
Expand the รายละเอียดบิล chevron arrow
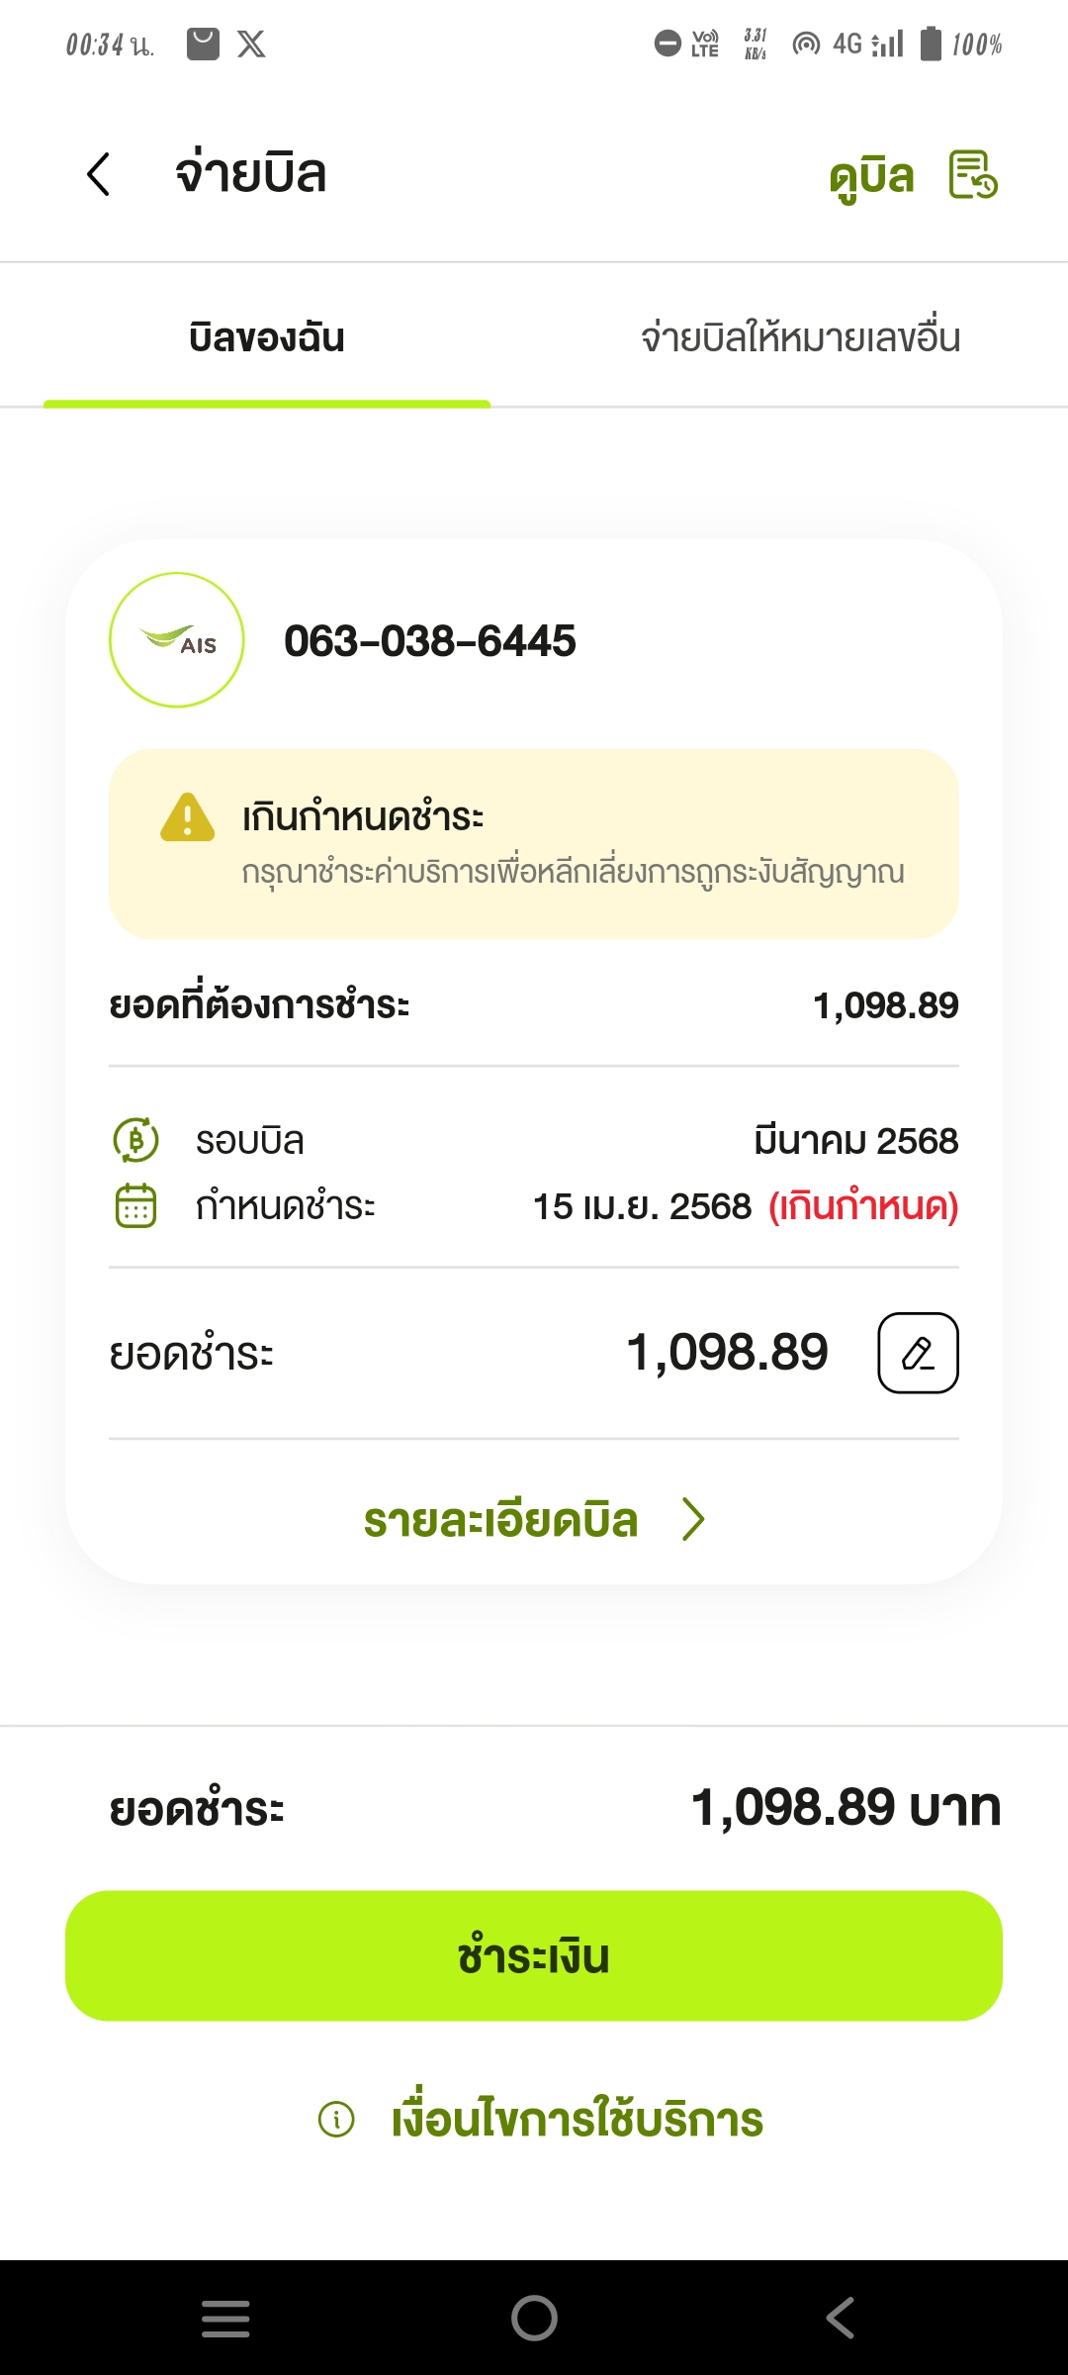(693, 1519)
